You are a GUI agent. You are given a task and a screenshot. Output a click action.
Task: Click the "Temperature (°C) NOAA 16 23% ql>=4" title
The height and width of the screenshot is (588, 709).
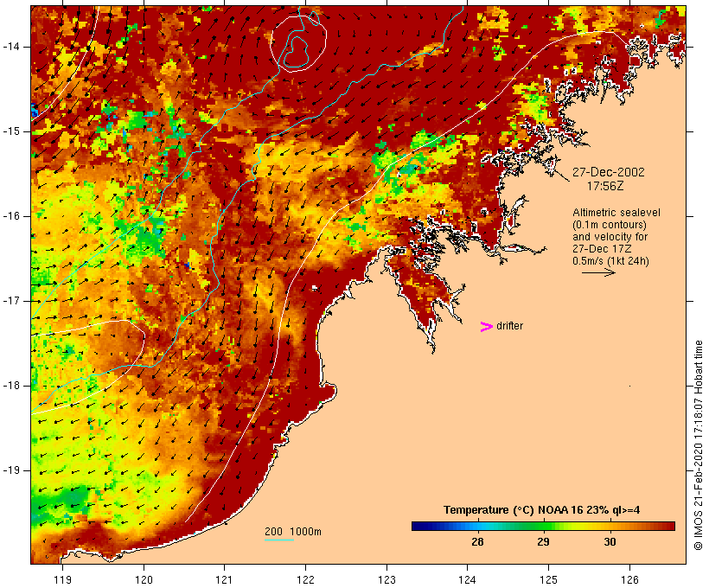click(x=542, y=510)
